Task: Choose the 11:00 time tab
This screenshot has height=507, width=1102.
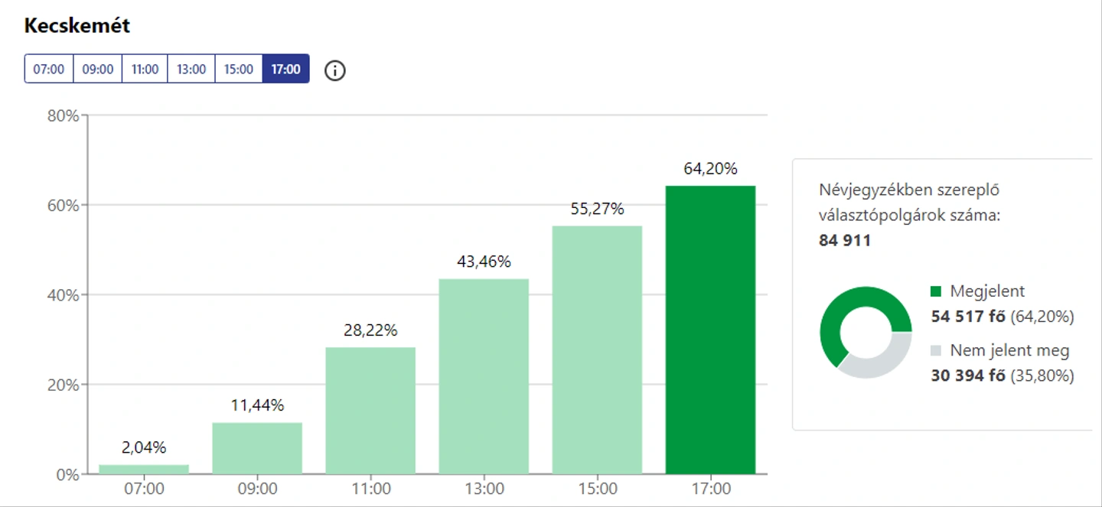Action: tap(145, 69)
